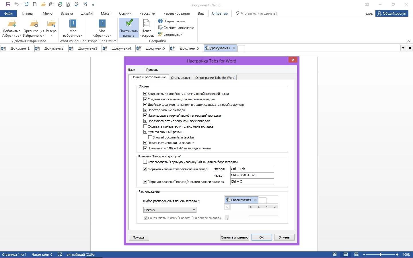Click Сменить лицензию in the ribbon

click(x=176, y=28)
